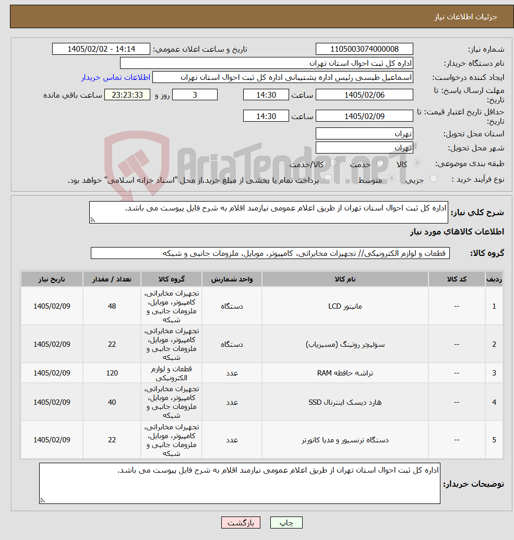Open اطلاعات تماس خریدار link

pos(116,77)
